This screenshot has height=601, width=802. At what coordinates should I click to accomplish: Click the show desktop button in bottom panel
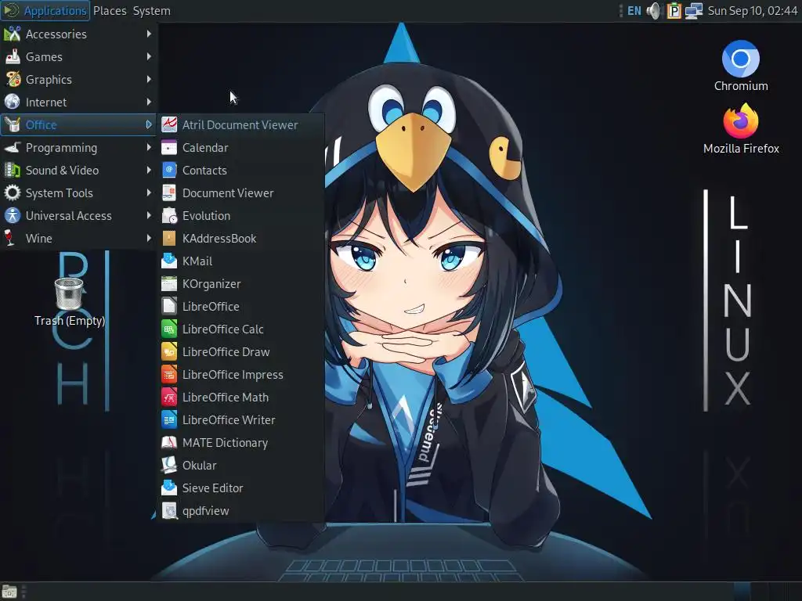pos(9,592)
